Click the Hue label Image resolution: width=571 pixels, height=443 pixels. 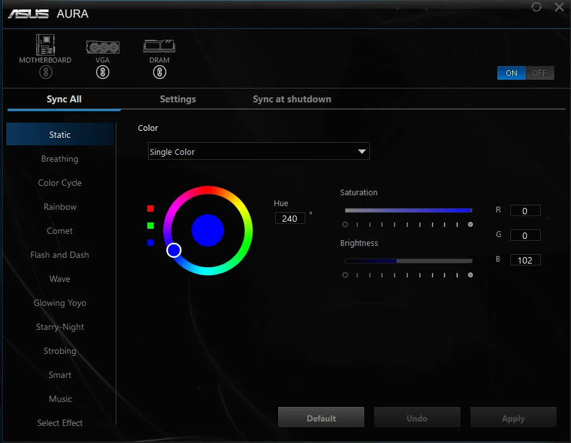[x=281, y=203]
